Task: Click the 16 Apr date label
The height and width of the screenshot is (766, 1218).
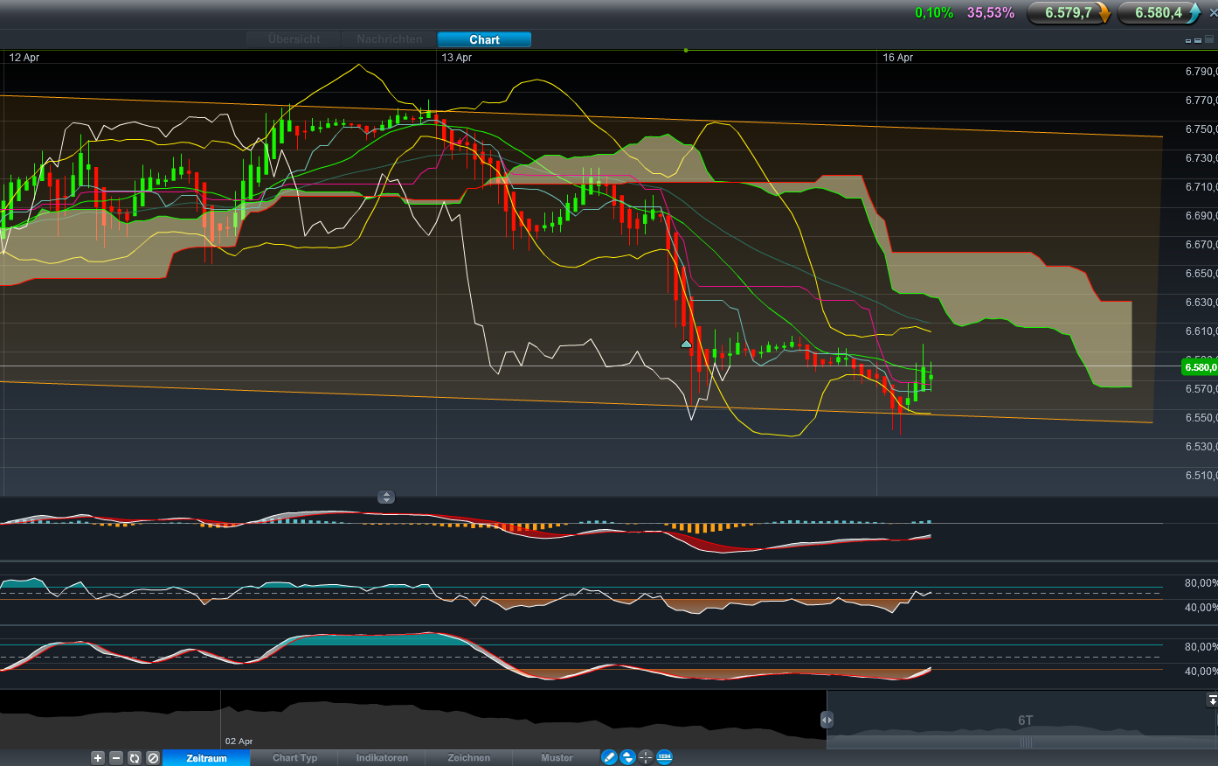Action: click(898, 58)
